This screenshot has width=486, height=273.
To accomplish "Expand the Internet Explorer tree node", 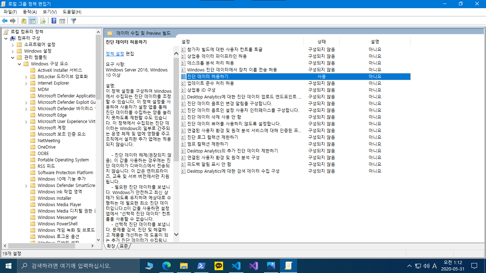I will 26,83.
